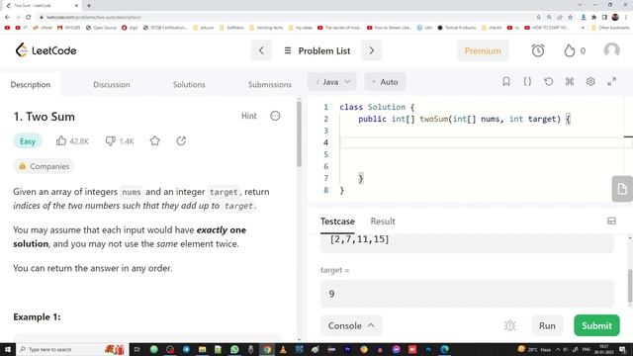Viewport: 633px width, 356px height.
Task: Open the Windows Start menu
Action: pyautogui.click(x=8, y=349)
